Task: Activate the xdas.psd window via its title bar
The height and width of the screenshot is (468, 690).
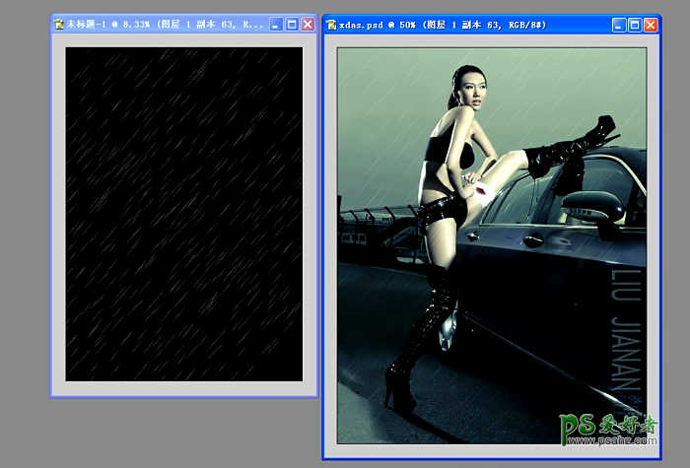Action: pyautogui.click(x=473, y=24)
